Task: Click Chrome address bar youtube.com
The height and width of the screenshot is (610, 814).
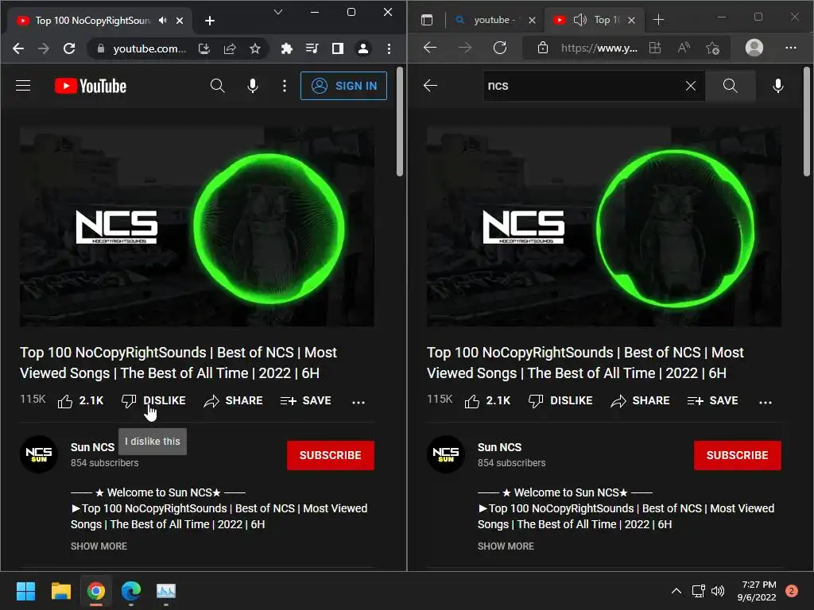Action: pos(149,48)
